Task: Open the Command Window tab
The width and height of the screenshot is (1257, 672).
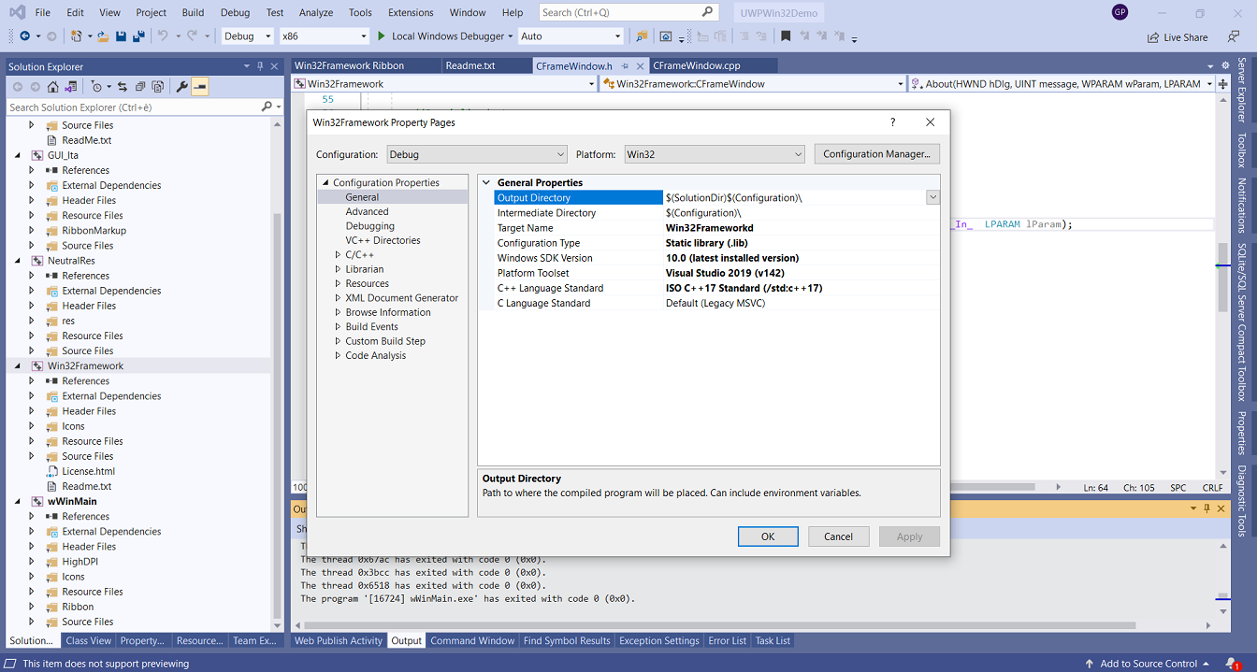Action: [472, 641]
